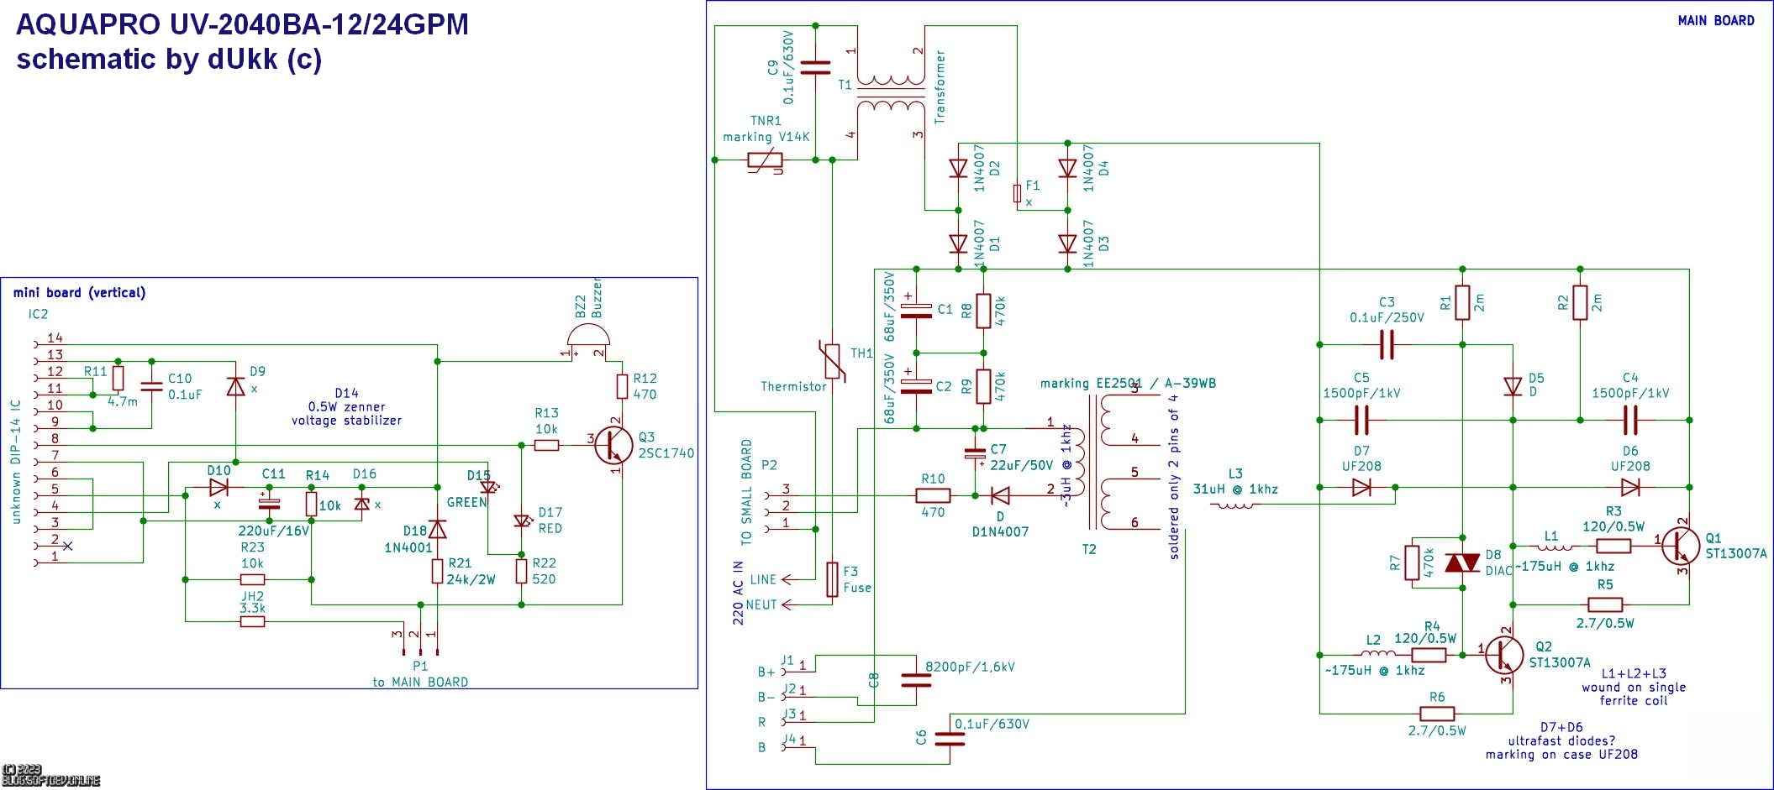Click the D1 1N4007 diode symbol
This screenshot has width=1774, height=790.
958,243
